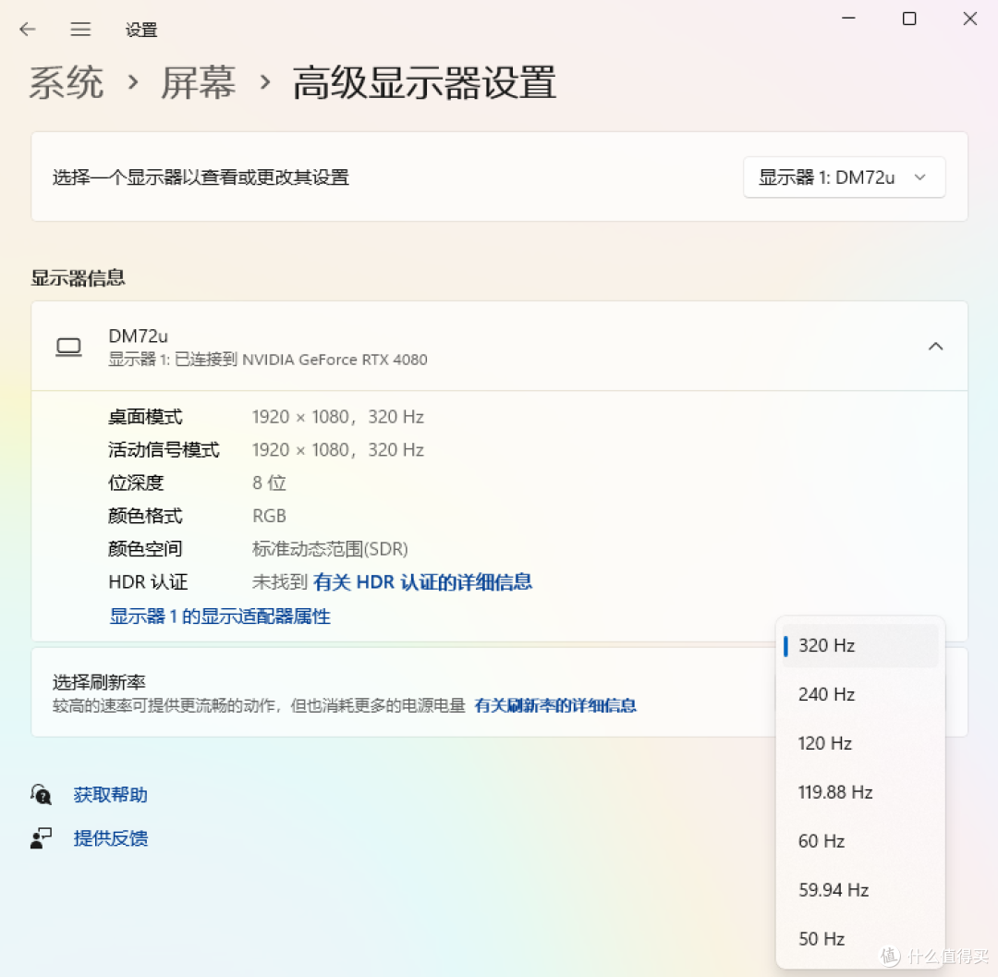Click the 标准动态范围(SDR) color space value
998x977 pixels.
click(x=330, y=549)
